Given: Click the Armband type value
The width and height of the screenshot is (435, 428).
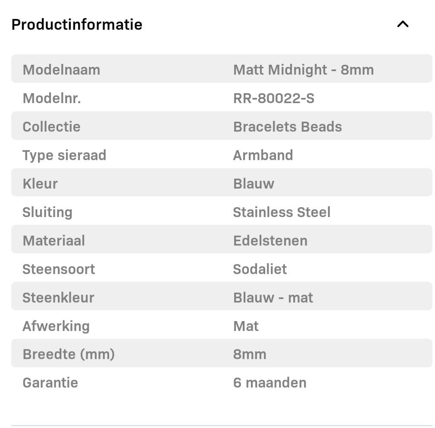Looking at the screenshot, I should click(x=263, y=155).
